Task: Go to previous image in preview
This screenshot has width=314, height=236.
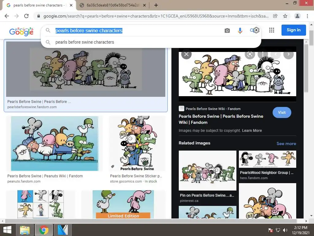Action: 276,54
